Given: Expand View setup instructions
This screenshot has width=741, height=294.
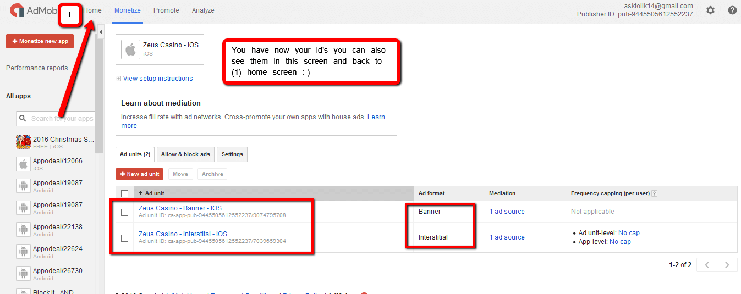Looking at the screenshot, I should point(154,79).
